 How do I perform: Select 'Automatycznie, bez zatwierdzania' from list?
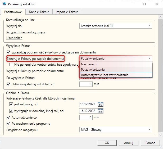click(116, 75)
